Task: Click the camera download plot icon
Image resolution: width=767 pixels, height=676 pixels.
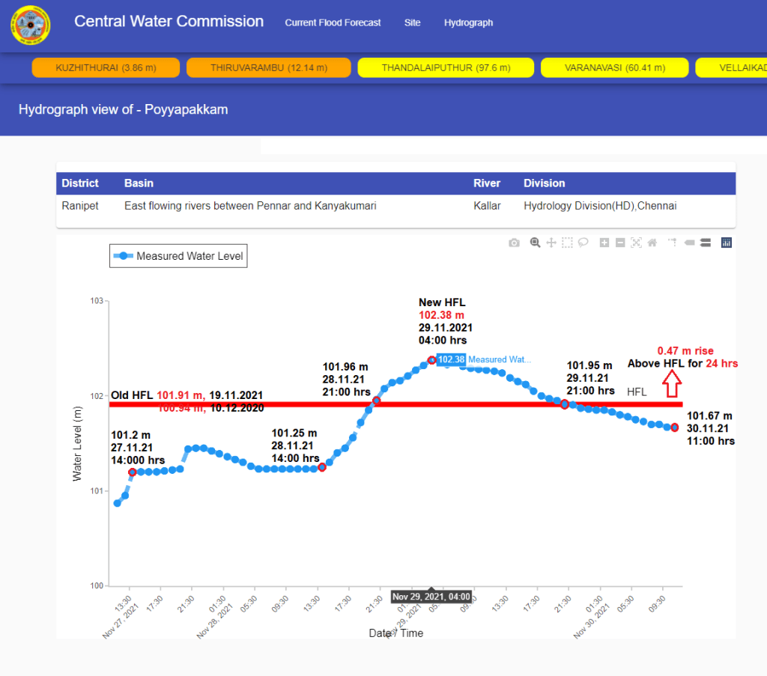Action: (514, 243)
